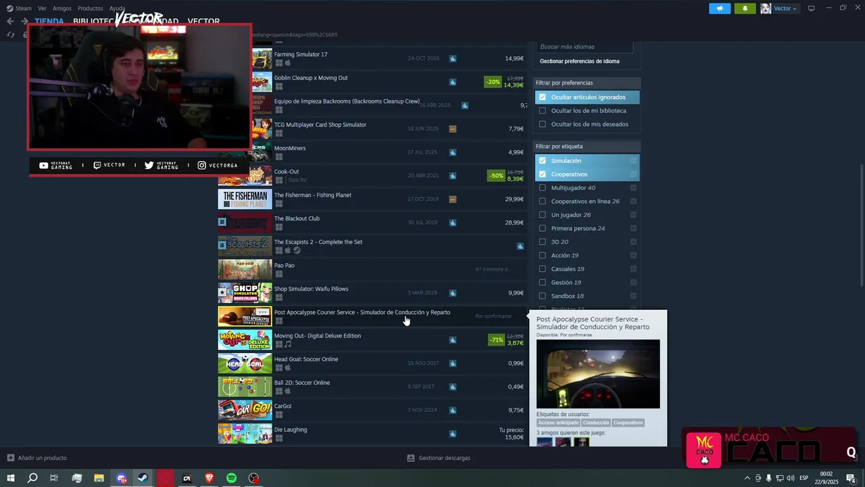Click the Ball 2D: Soccer Online thumbnail
This screenshot has height=487, width=865.
245,387
